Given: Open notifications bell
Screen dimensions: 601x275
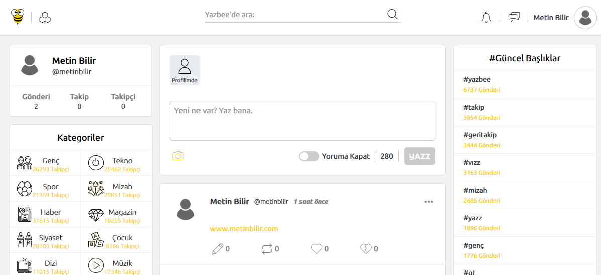Looking at the screenshot, I should coord(486,17).
